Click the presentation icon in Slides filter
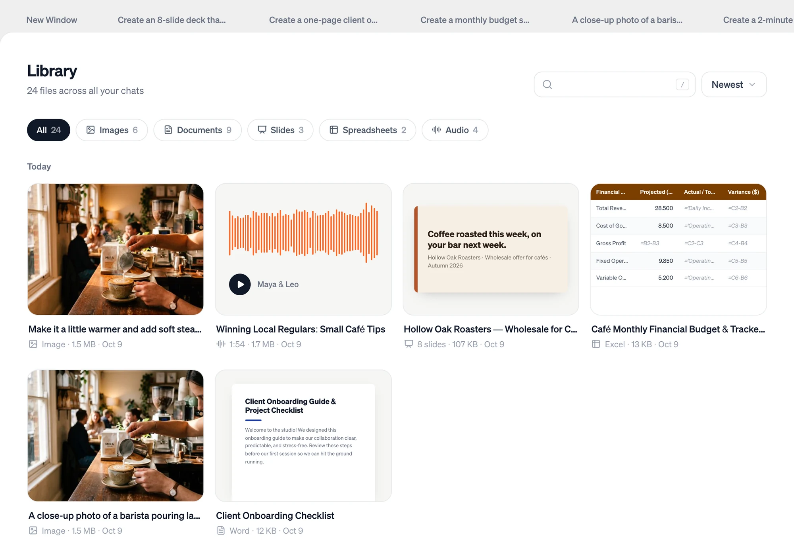The width and height of the screenshot is (794, 554). click(262, 130)
